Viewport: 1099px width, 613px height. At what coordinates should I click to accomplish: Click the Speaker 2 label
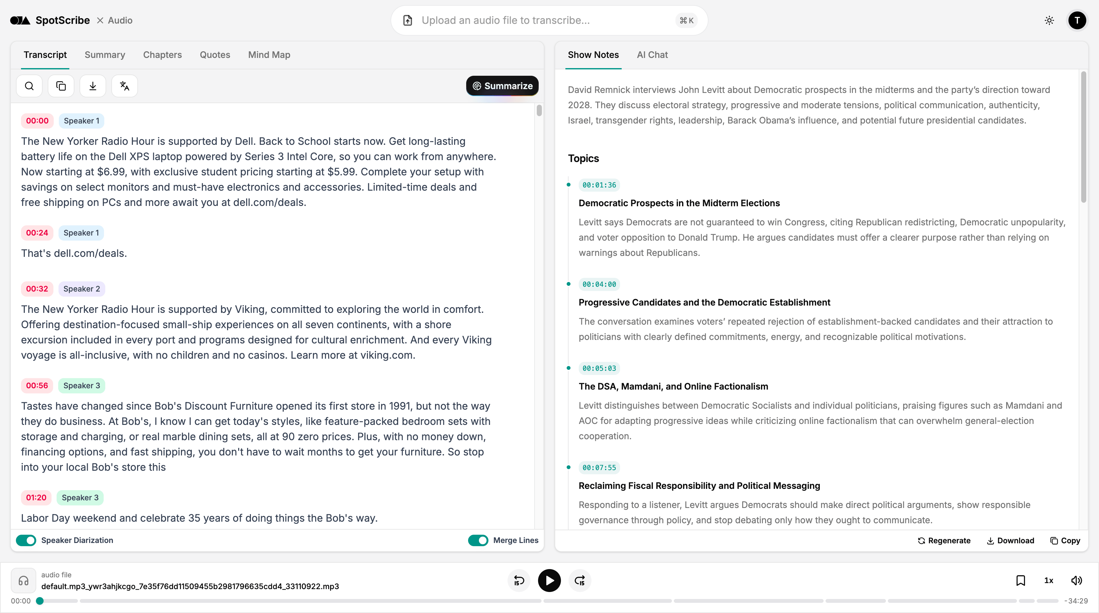(81, 289)
